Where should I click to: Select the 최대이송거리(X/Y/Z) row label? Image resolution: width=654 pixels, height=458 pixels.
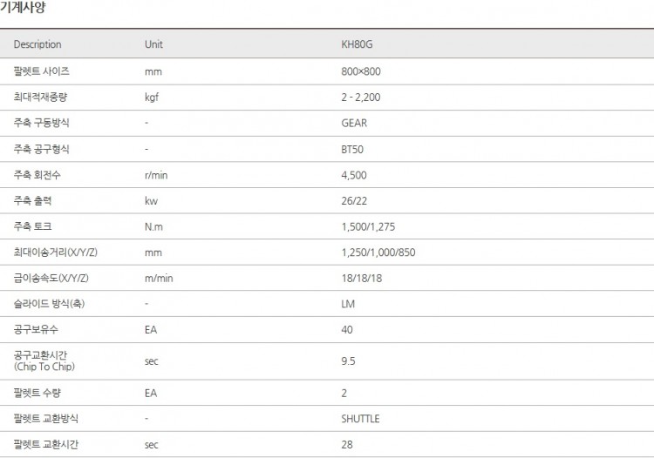56,253
